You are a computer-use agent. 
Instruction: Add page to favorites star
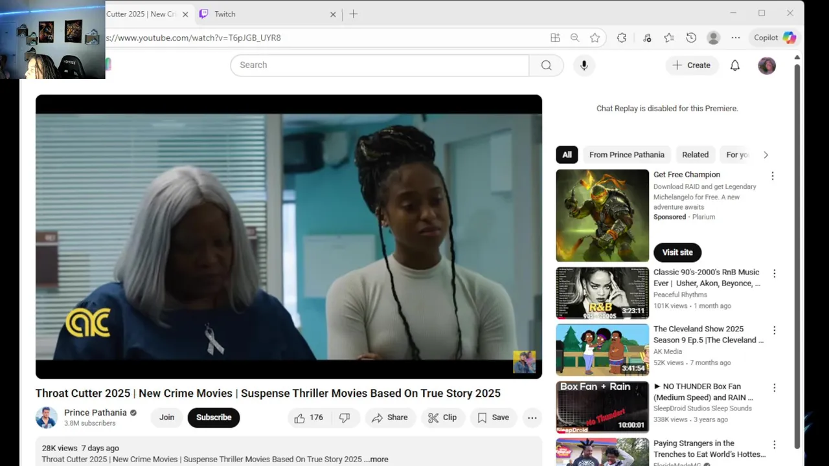tap(595, 38)
